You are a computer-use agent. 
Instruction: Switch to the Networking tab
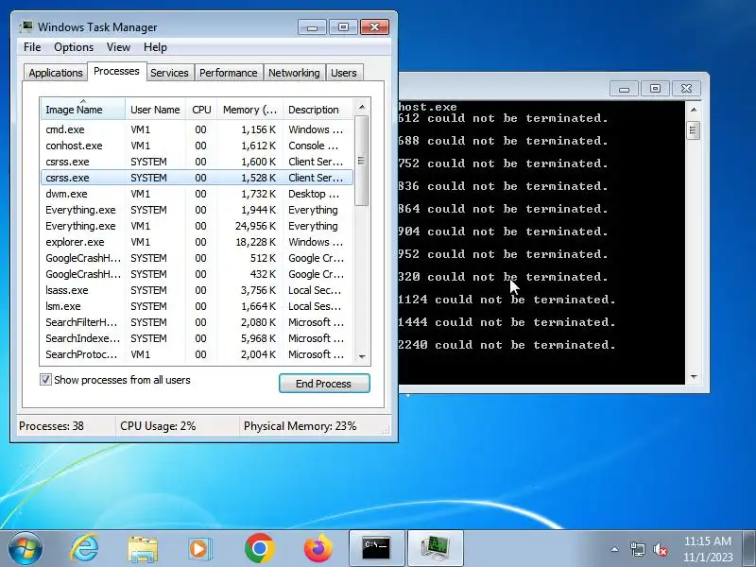[x=294, y=73]
